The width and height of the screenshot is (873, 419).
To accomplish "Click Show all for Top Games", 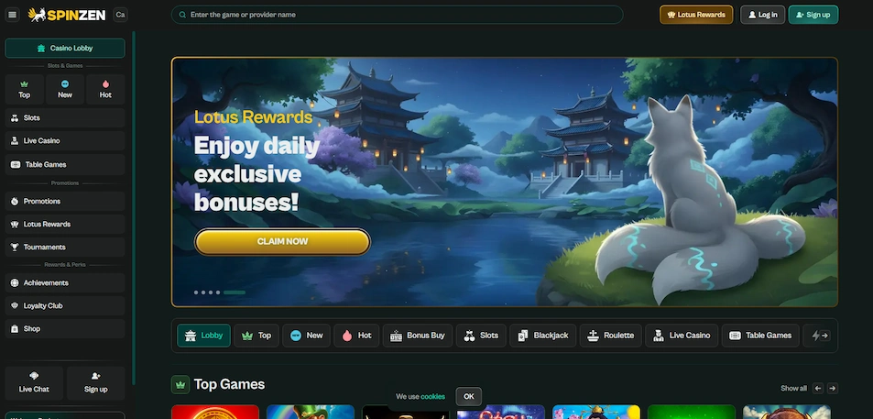I will coord(793,389).
